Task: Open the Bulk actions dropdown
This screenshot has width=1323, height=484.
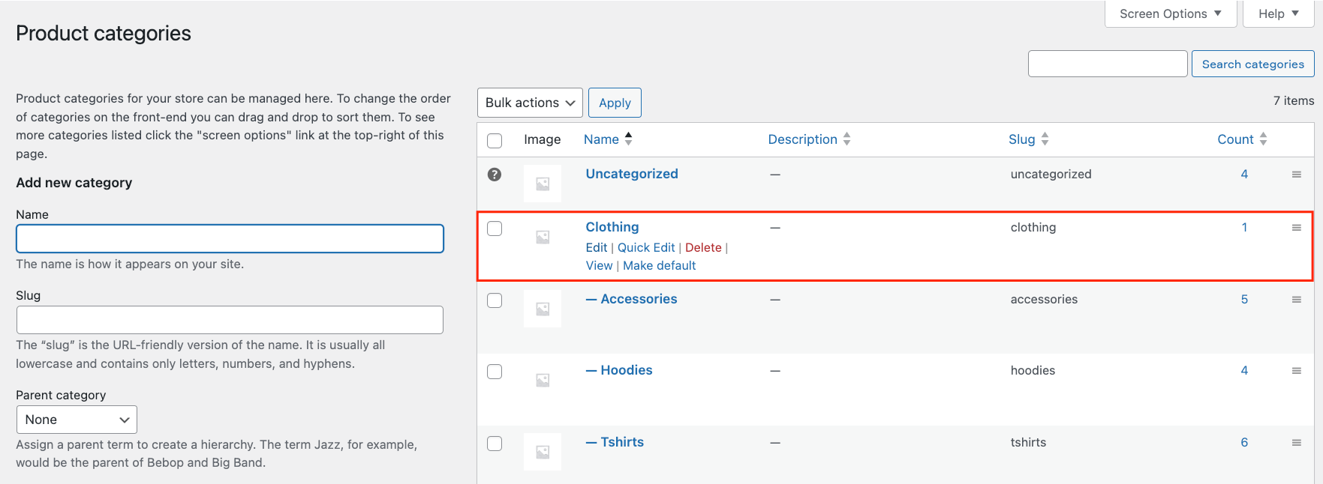Action: [x=530, y=103]
